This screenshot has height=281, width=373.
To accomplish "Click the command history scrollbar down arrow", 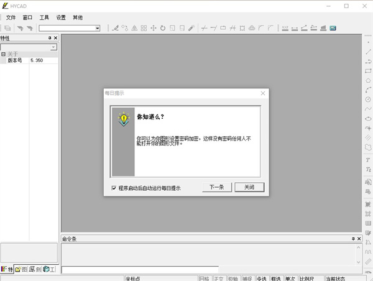I will (x=359, y=262).
